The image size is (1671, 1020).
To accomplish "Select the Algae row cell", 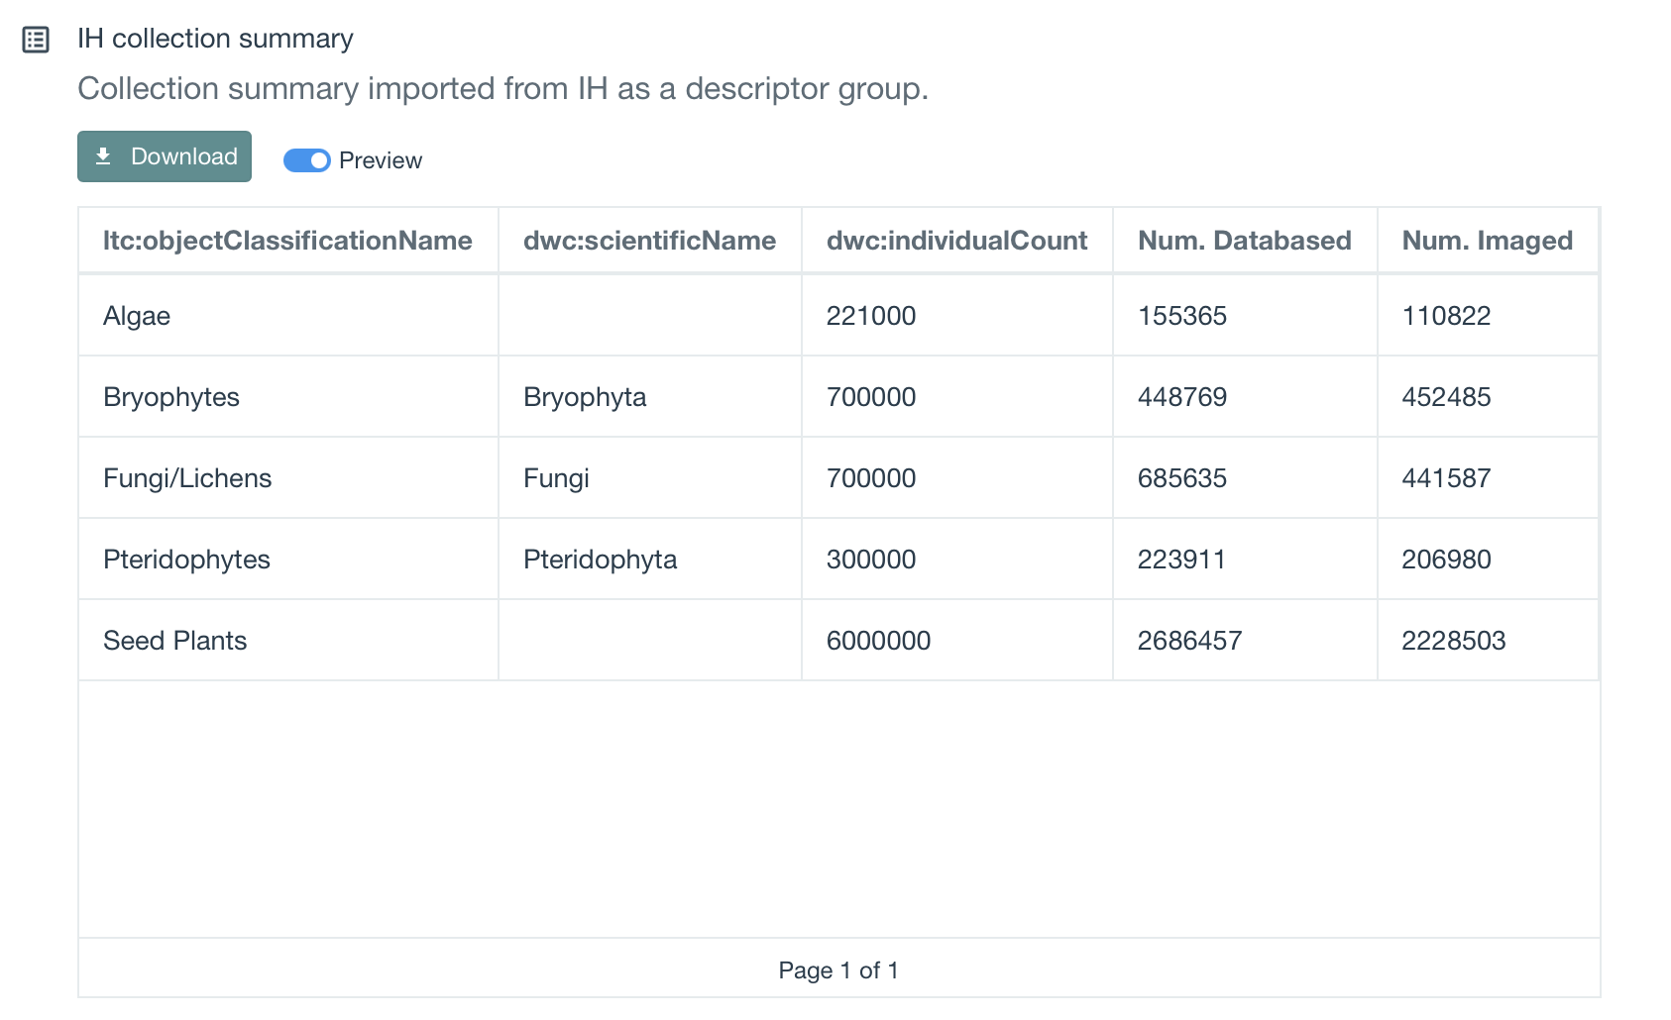I will click(137, 316).
